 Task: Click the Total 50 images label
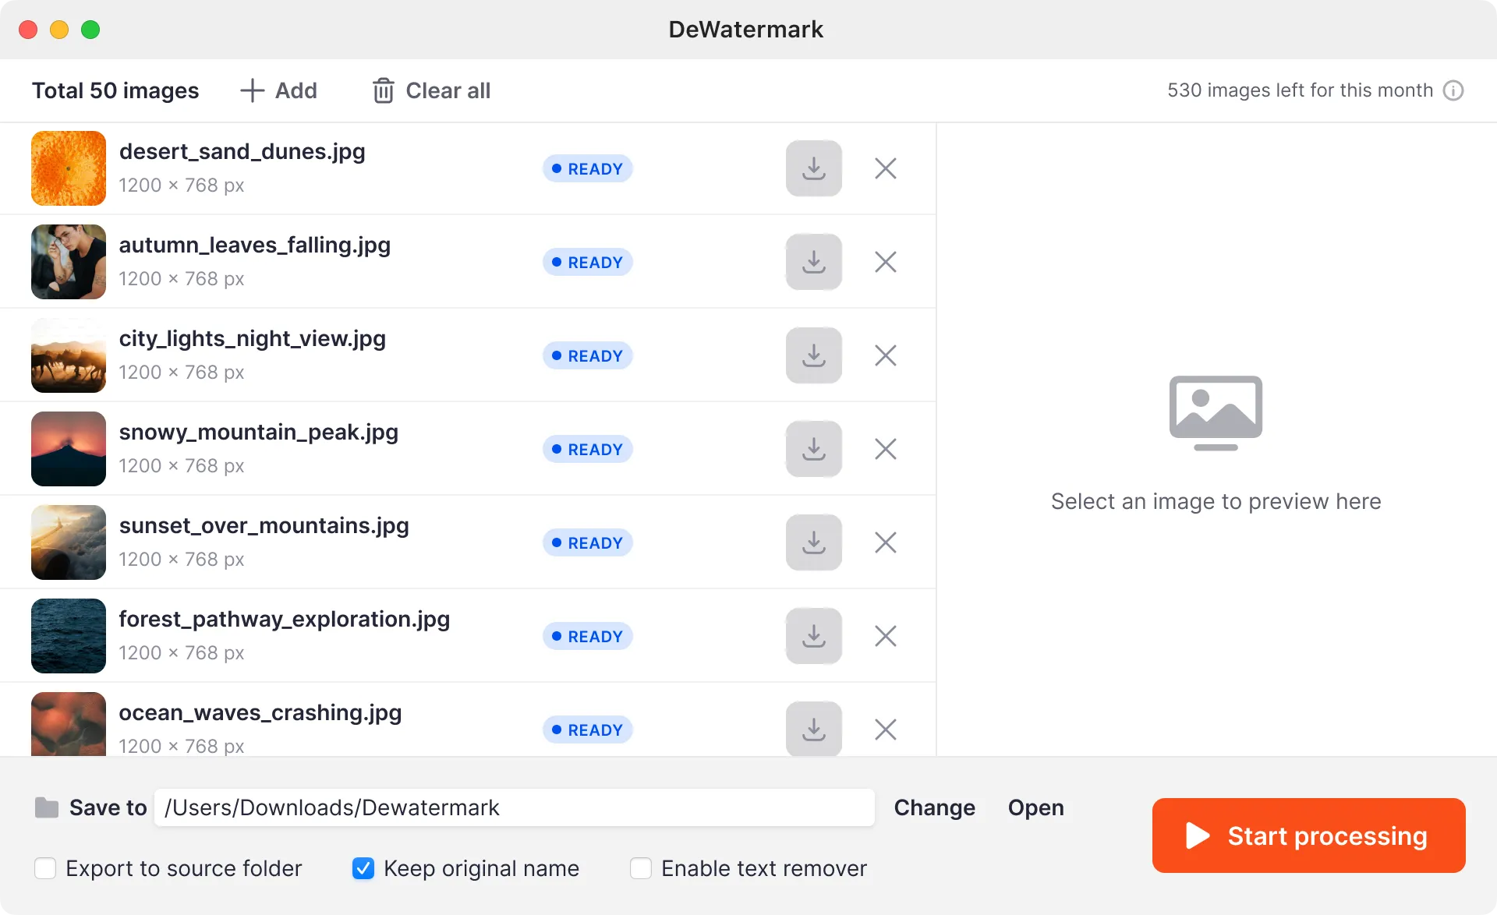pos(115,90)
